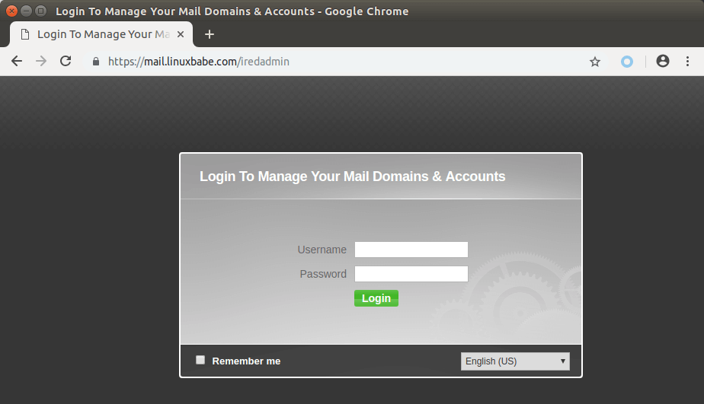Go back to the previous page
Image resolution: width=704 pixels, height=404 pixels.
pyautogui.click(x=17, y=62)
